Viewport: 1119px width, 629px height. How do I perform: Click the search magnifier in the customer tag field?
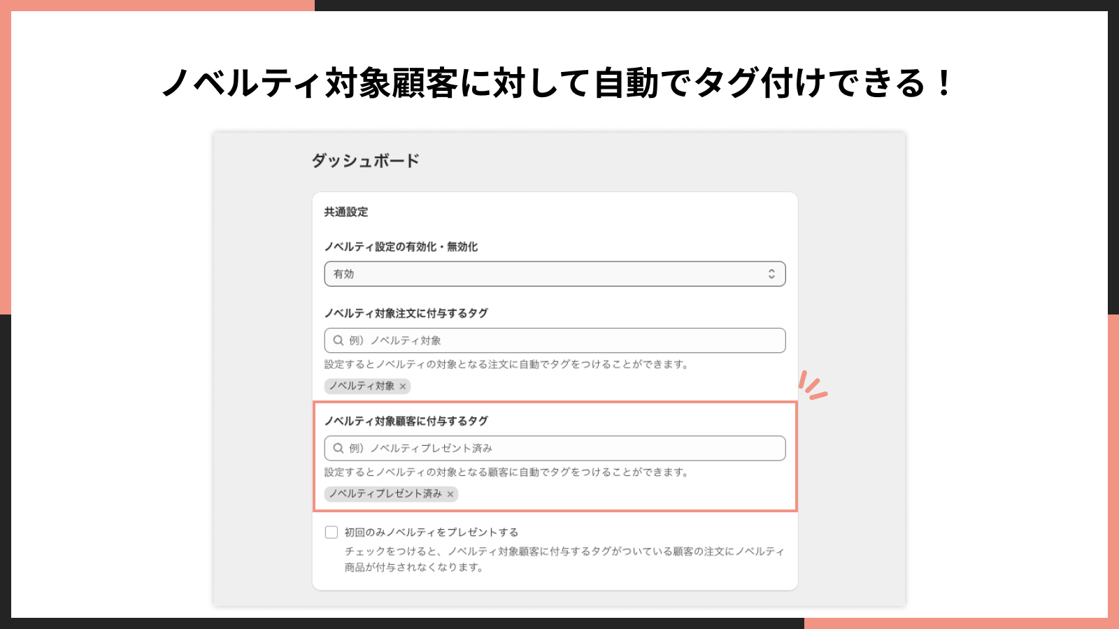click(338, 448)
